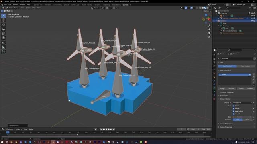Open the Render properties tab icon
Screen dimensions: 257x144
(214, 59)
